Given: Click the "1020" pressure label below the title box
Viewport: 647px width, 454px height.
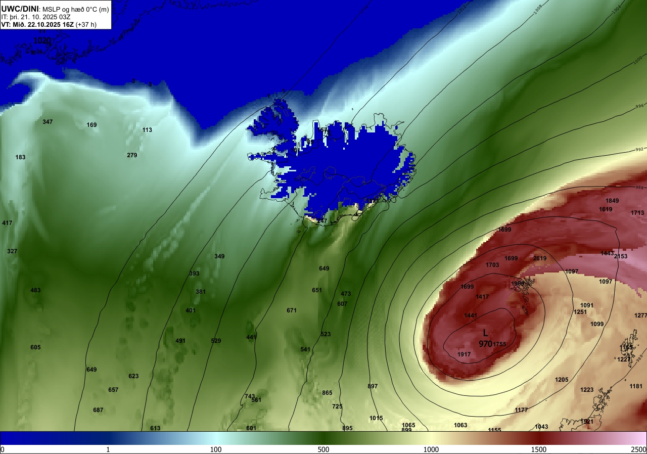Looking at the screenshot, I should [x=42, y=40].
